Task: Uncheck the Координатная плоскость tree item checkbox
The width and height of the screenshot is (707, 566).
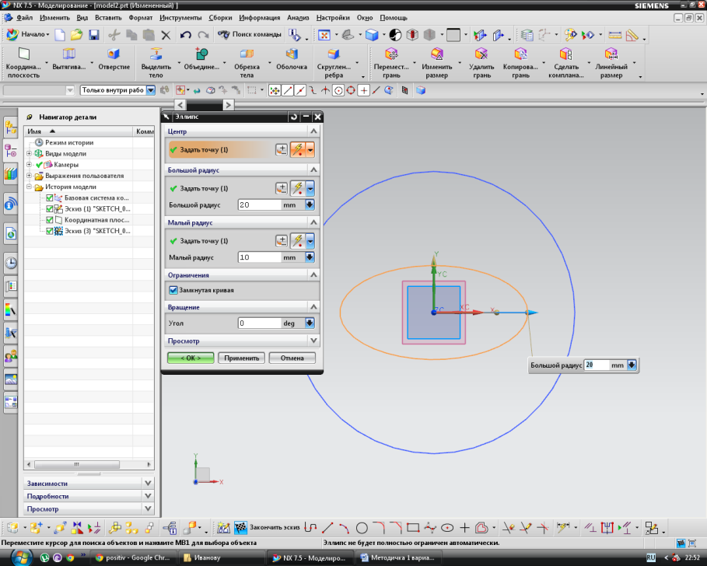Action: (50, 220)
